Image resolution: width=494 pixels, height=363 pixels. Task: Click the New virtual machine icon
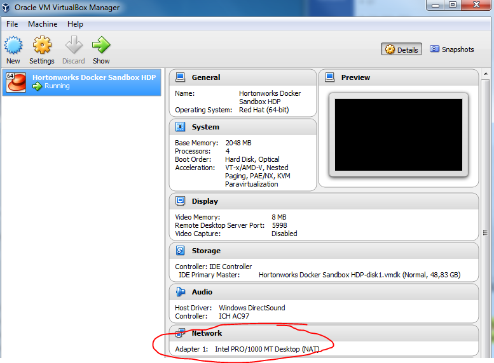pyautogui.click(x=13, y=45)
